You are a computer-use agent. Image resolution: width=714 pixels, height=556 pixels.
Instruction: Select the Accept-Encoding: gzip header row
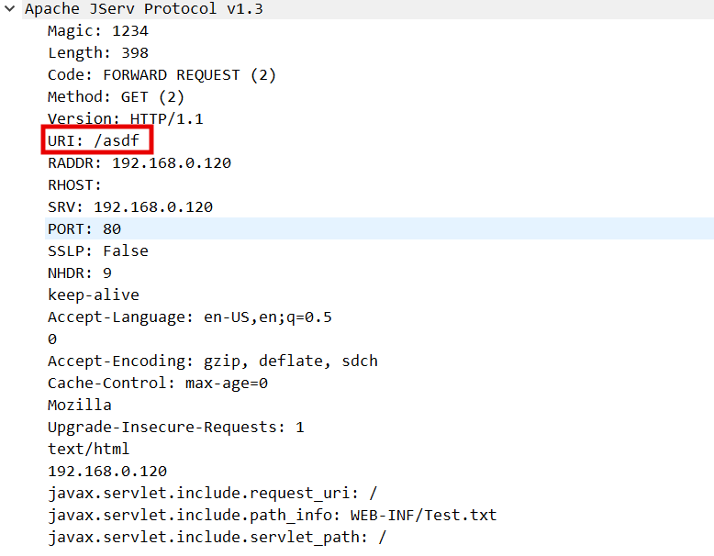[x=212, y=361]
